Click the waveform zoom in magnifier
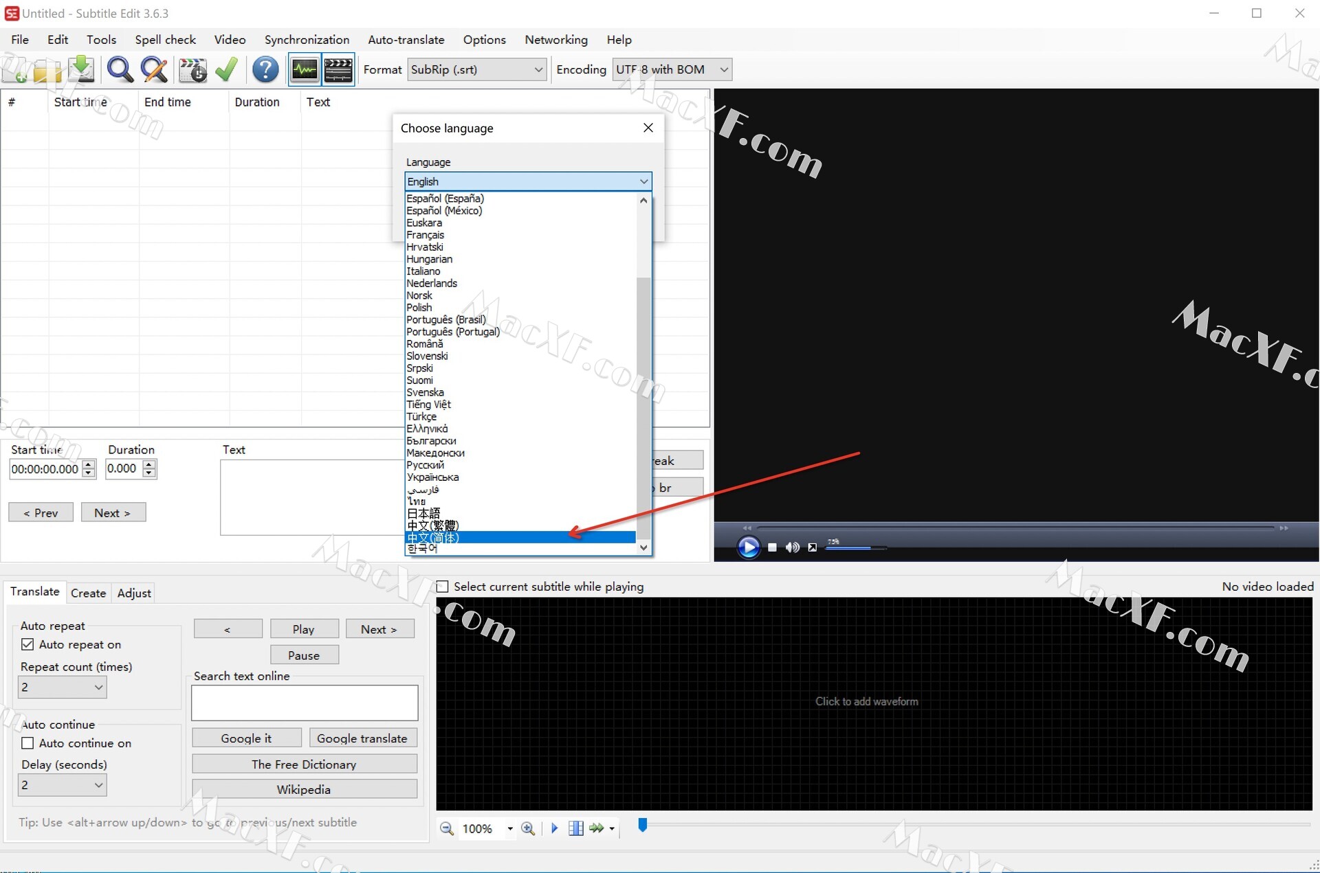This screenshot has width=1320, height=873. (x=528, y=828)
